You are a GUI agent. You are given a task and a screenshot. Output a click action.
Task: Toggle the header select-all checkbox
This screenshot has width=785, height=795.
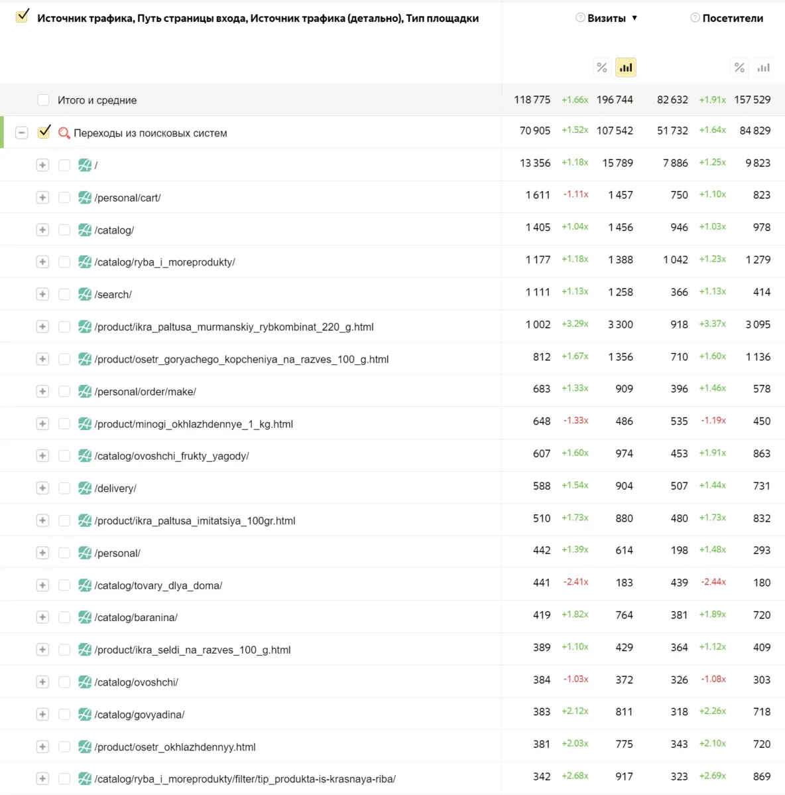pos(23,17)
